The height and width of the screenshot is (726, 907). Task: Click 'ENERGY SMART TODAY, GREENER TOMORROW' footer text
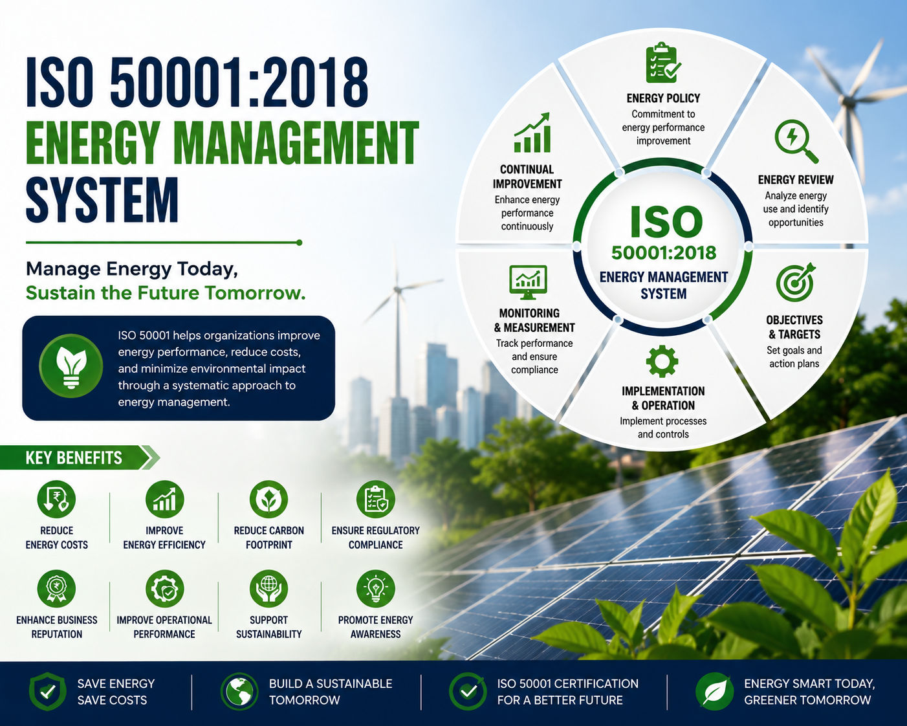809,692
